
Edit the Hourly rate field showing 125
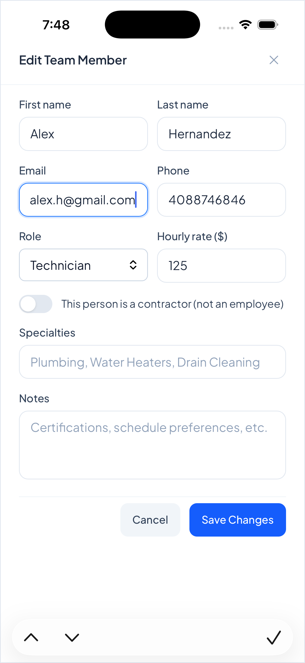point(221,266)
